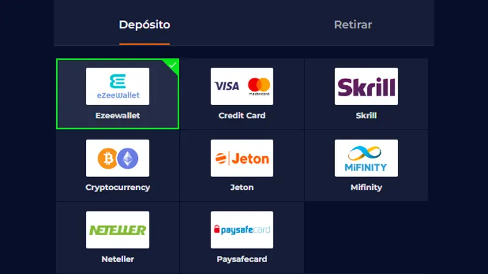Open the Depósito tab
Viewport: 488px width, 274px height.
(x=145, y=24)
